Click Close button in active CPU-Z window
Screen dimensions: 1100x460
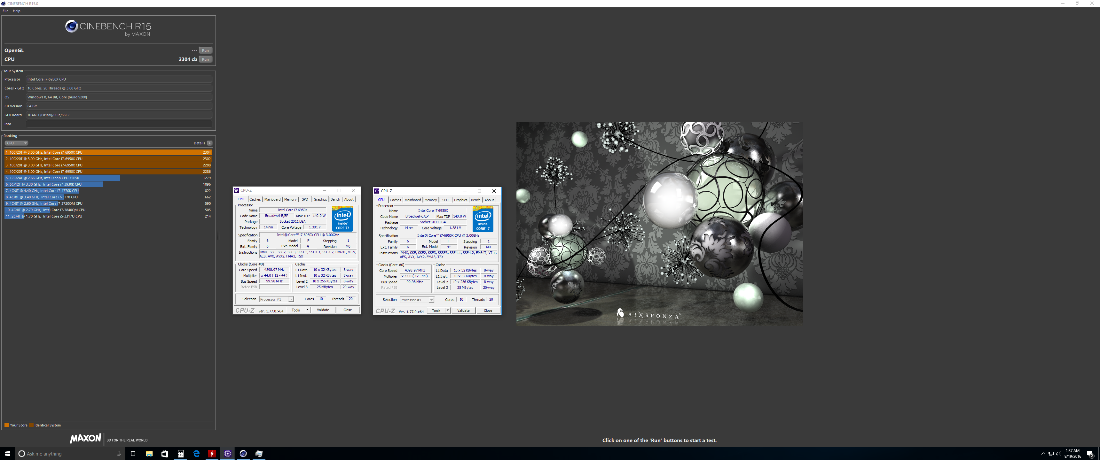[488, 310]
